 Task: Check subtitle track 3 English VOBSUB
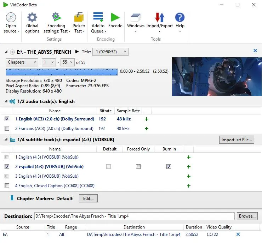tap(7, 176)
